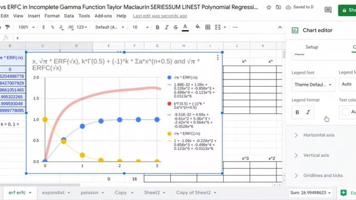Open the View menu
Image resolution: width=356 pixels, height=200 pixels.
click(18, 16)
